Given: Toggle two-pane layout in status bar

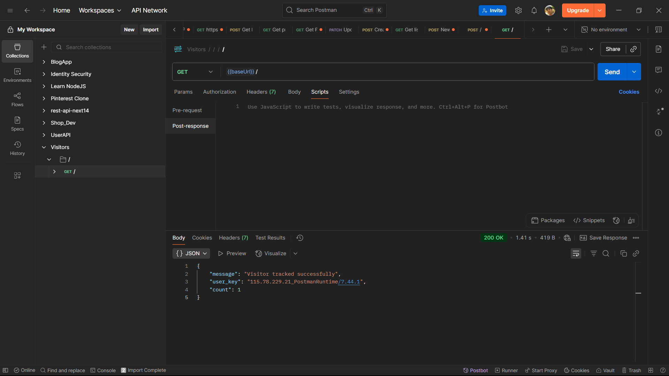Looking at the screenshot, I should tap(651, 370).
